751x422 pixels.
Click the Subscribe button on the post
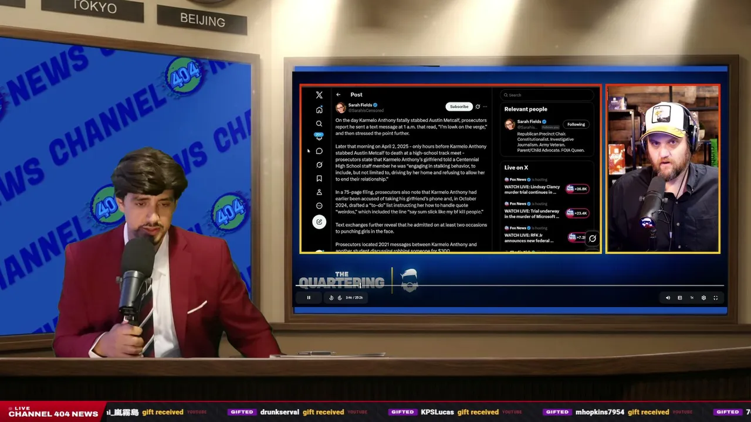pyautogui.click(x=459, y=107)
